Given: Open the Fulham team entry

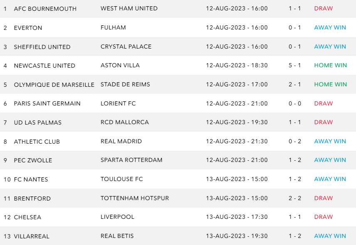Looking at the screenshot, I should point(113,27).
